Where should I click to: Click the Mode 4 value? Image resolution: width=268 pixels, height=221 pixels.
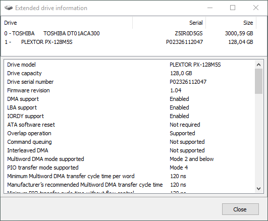[x=179, y=168]
